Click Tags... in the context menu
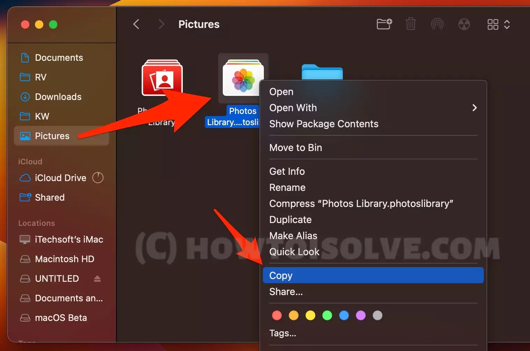Image resolution: width=530 pixels, height=351 pixels. click(283, 333)
